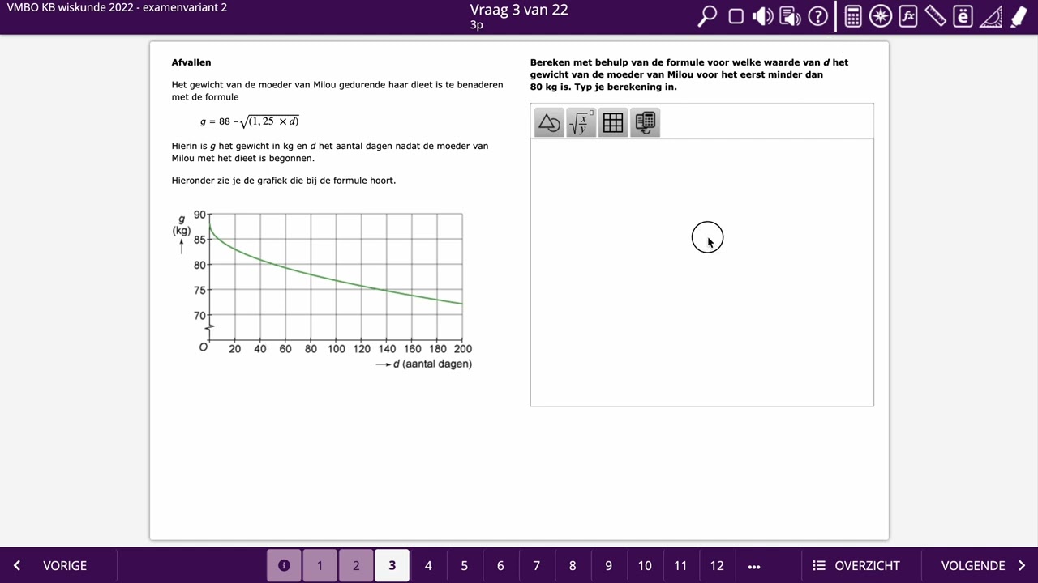The width and height of the screenshot is (1038, 583).
Task: Click the square masking tool icon
Action: (736, 16)
